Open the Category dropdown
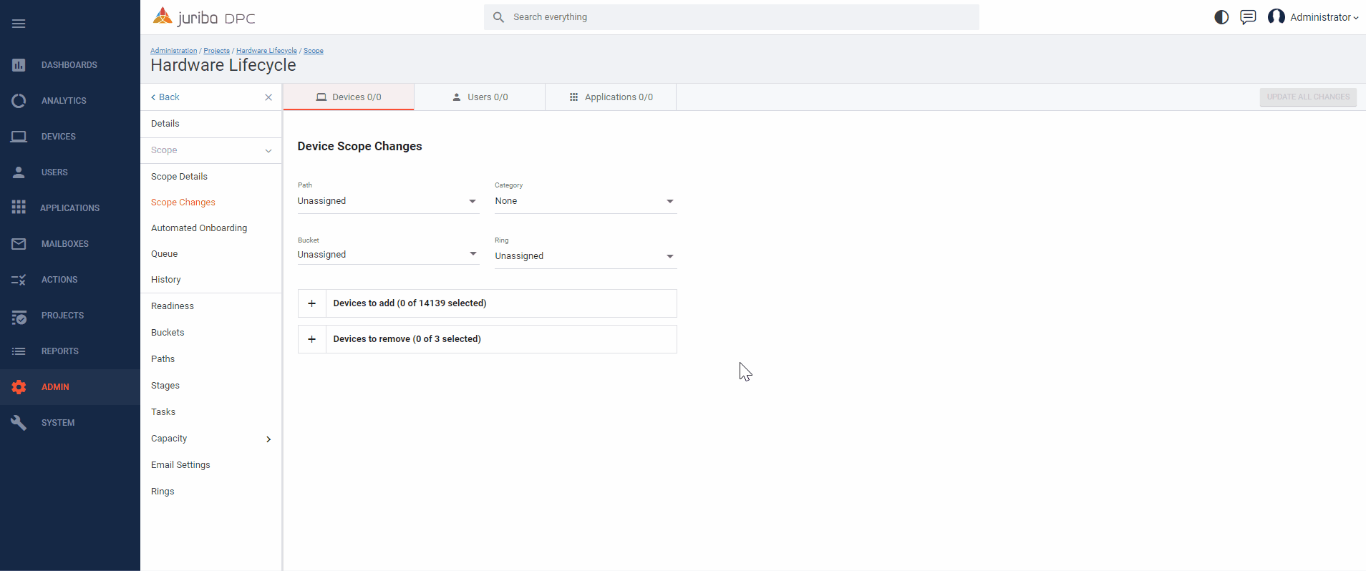The image size is (1366, 571). (x=585, y=201)
